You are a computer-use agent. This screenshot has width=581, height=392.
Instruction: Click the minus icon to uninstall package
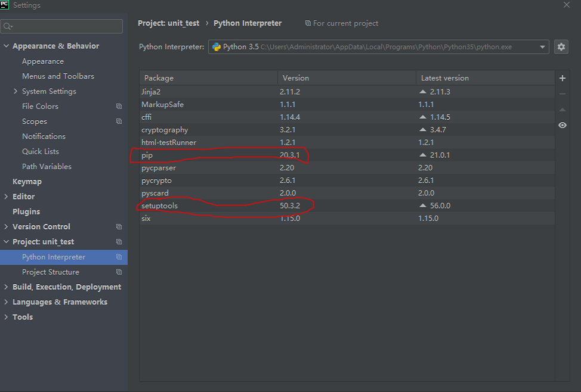pyautogui.click(x=562, y=94)
